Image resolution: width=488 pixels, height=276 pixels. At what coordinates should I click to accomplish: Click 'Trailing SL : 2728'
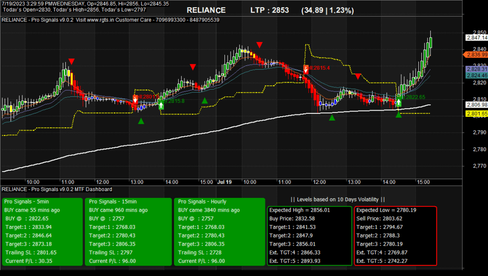200,252
